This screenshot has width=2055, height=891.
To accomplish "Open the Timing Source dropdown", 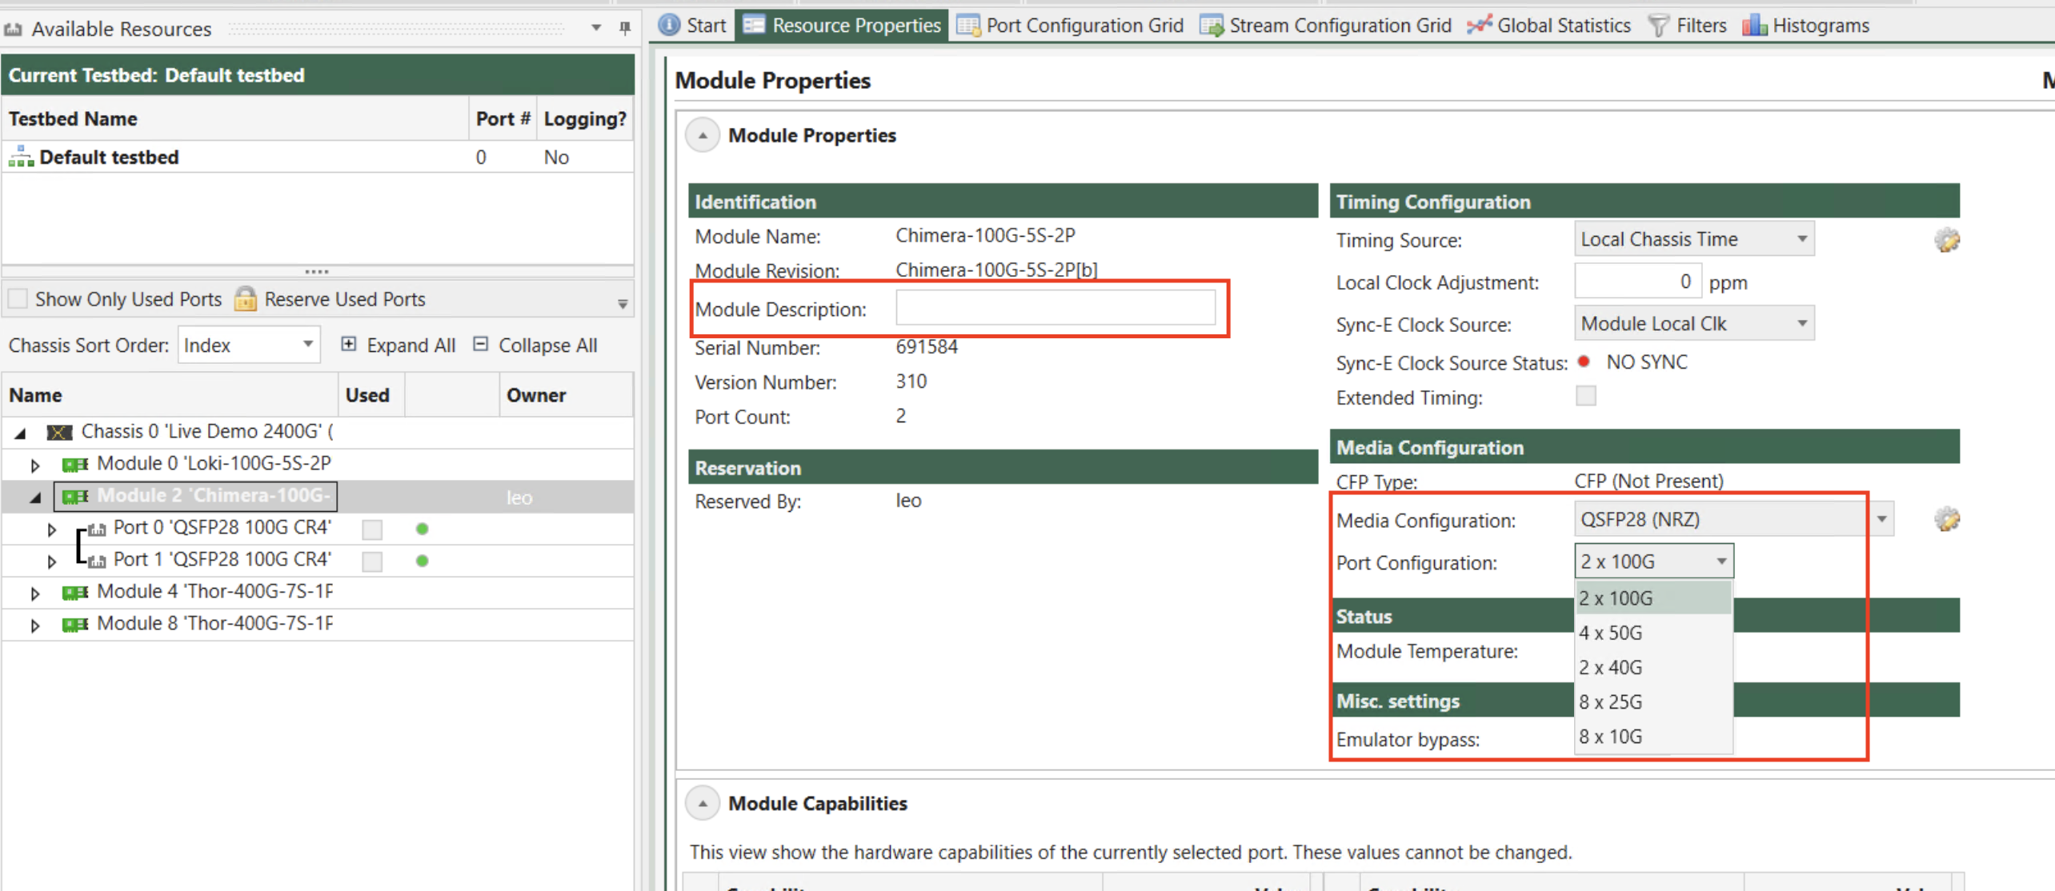I will 1694,239.
